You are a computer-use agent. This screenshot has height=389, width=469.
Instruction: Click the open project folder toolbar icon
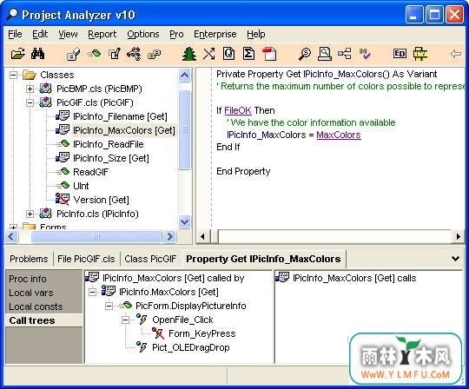pos(18,54)
